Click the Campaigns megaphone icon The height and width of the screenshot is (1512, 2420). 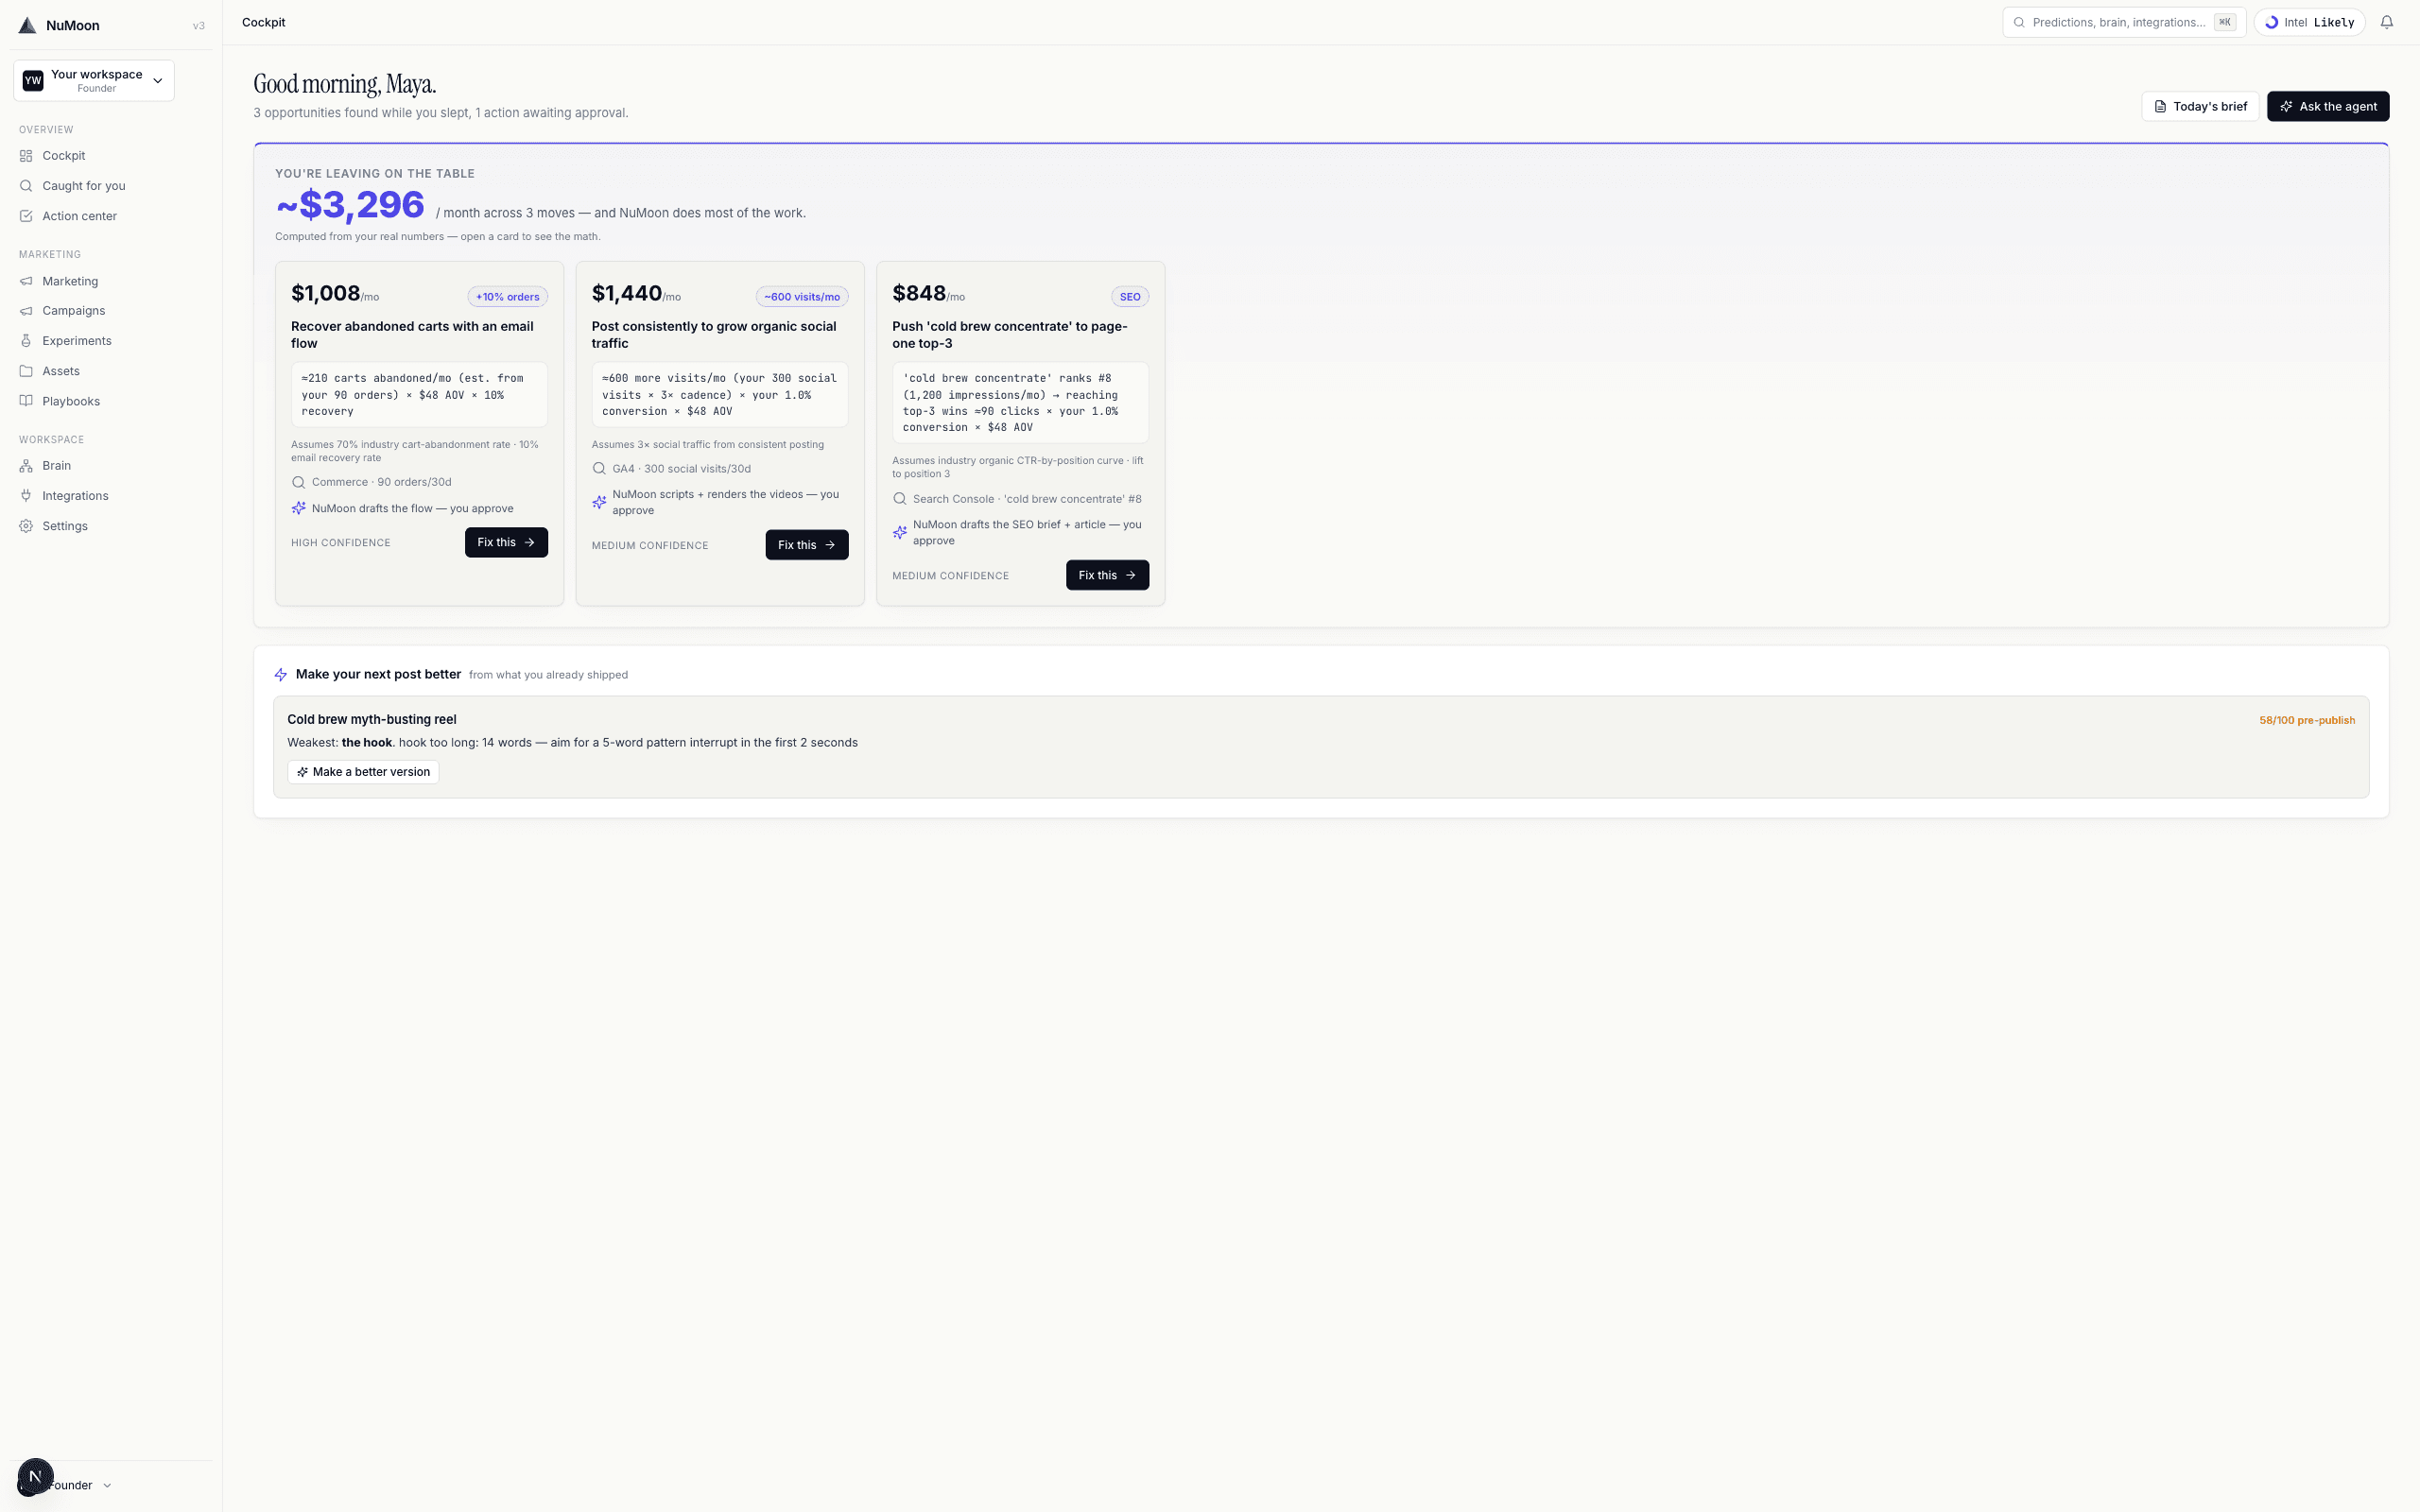pos(26,311)
